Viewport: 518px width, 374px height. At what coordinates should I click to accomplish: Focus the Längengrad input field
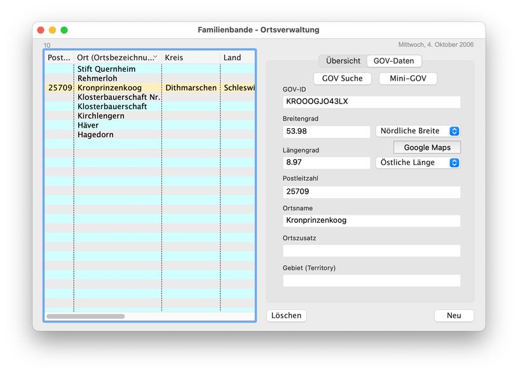point(326,163)
